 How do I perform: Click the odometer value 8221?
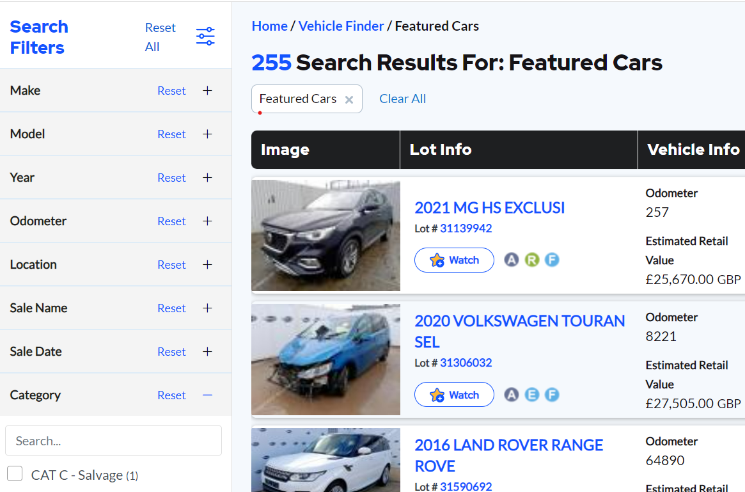[661, 337]
